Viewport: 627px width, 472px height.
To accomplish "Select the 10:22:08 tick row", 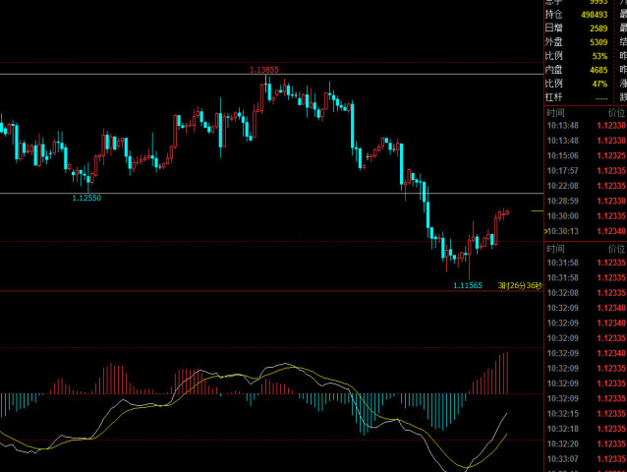I will (x=585, y=185).
